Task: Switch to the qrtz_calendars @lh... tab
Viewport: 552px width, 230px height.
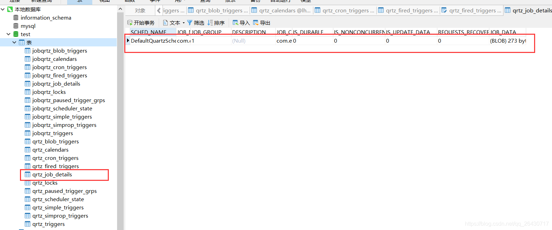Action: pos(282,11)
